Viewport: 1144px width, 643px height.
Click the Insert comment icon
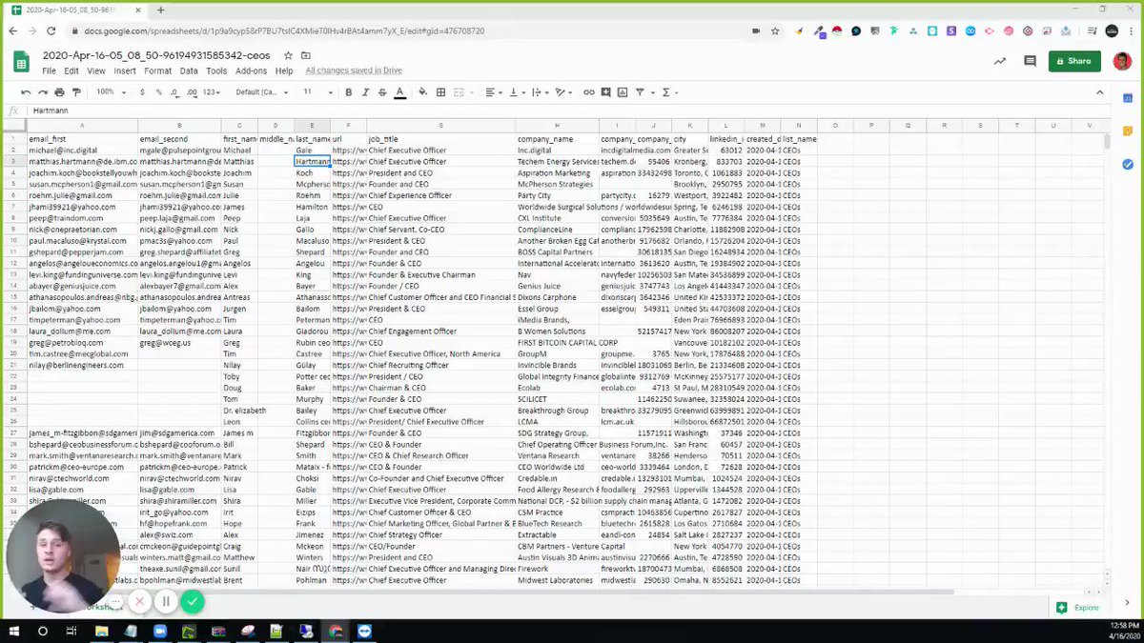tap(606, 92)
